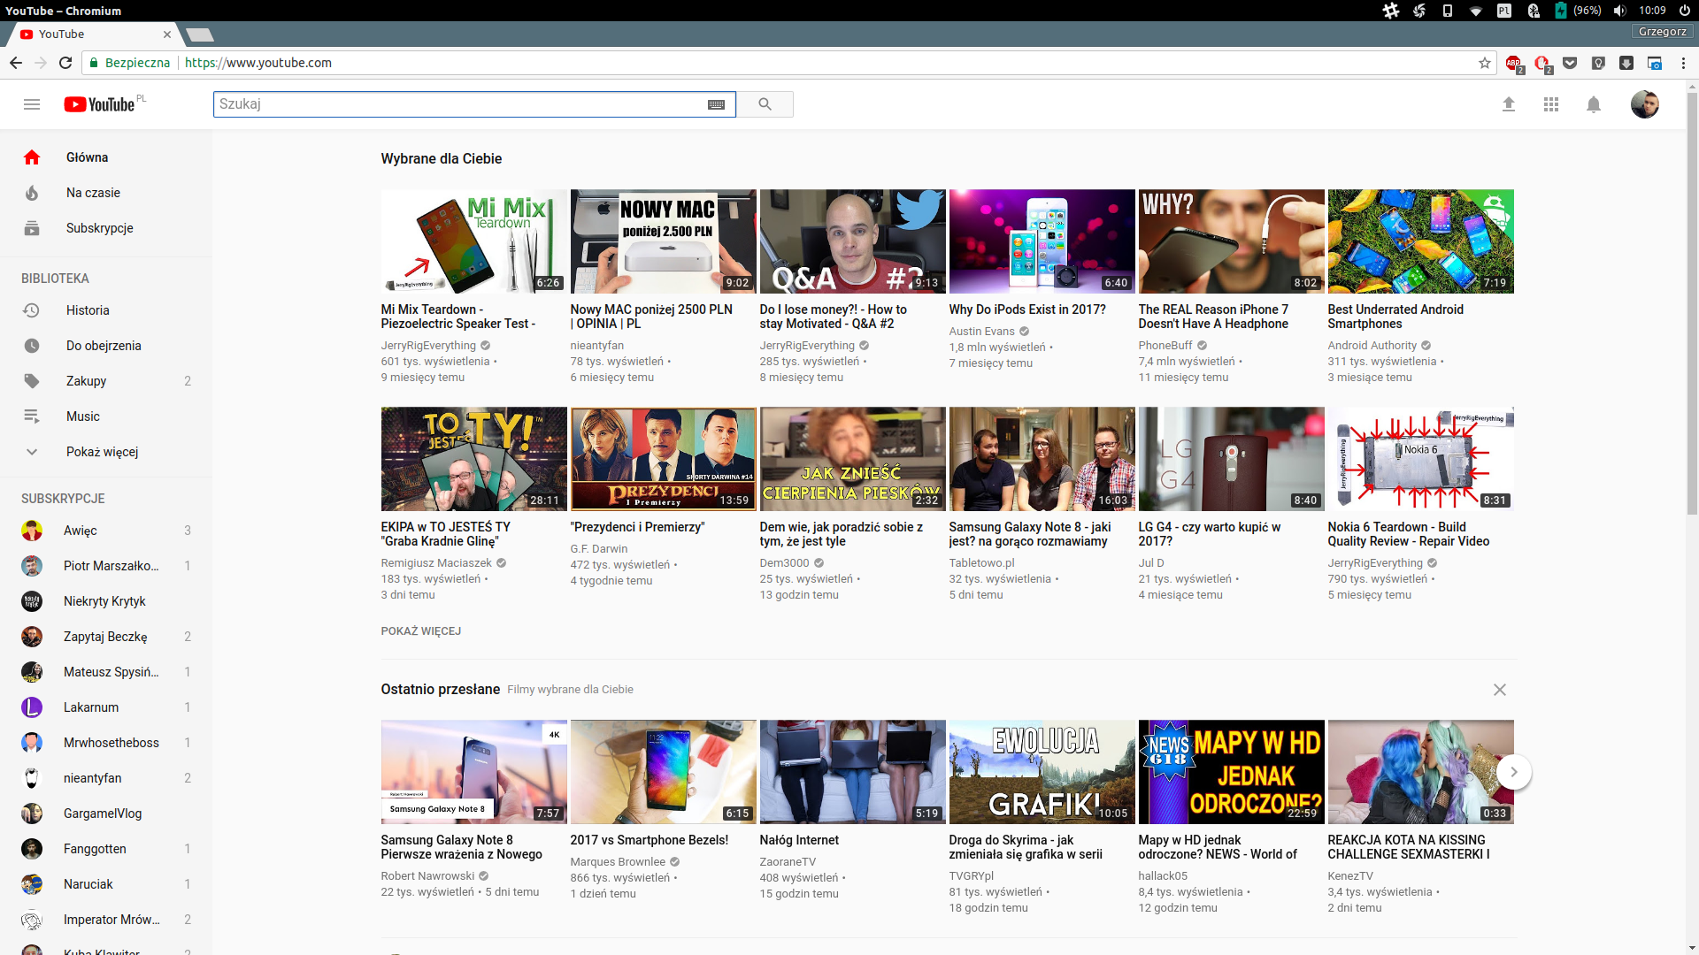The height and width of the screenshot is (955, 1699).
Task: Open the system tray clock
Action: pyautogui.click(x=1652, y=11)
